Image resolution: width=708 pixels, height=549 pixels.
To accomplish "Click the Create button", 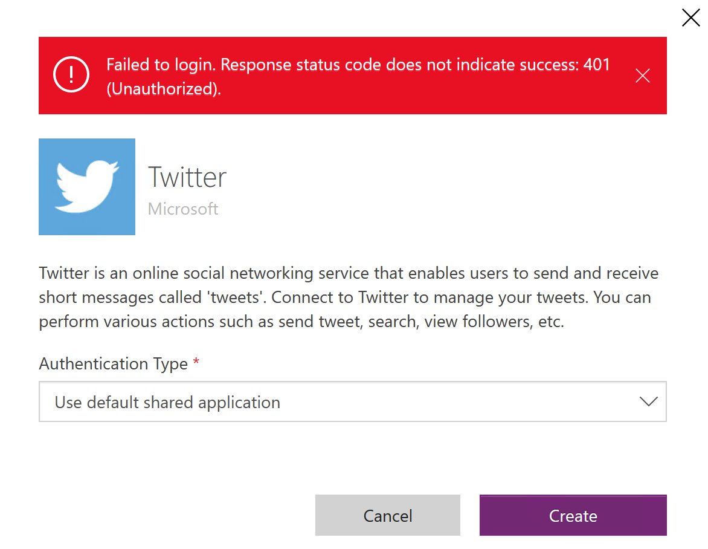I will click(x=573, y=515).
